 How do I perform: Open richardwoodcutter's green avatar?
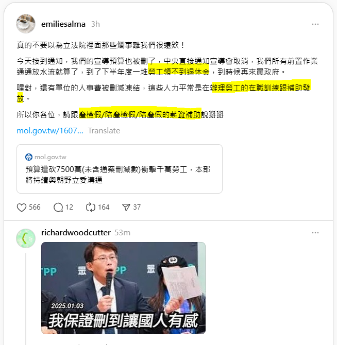[26, 238]
